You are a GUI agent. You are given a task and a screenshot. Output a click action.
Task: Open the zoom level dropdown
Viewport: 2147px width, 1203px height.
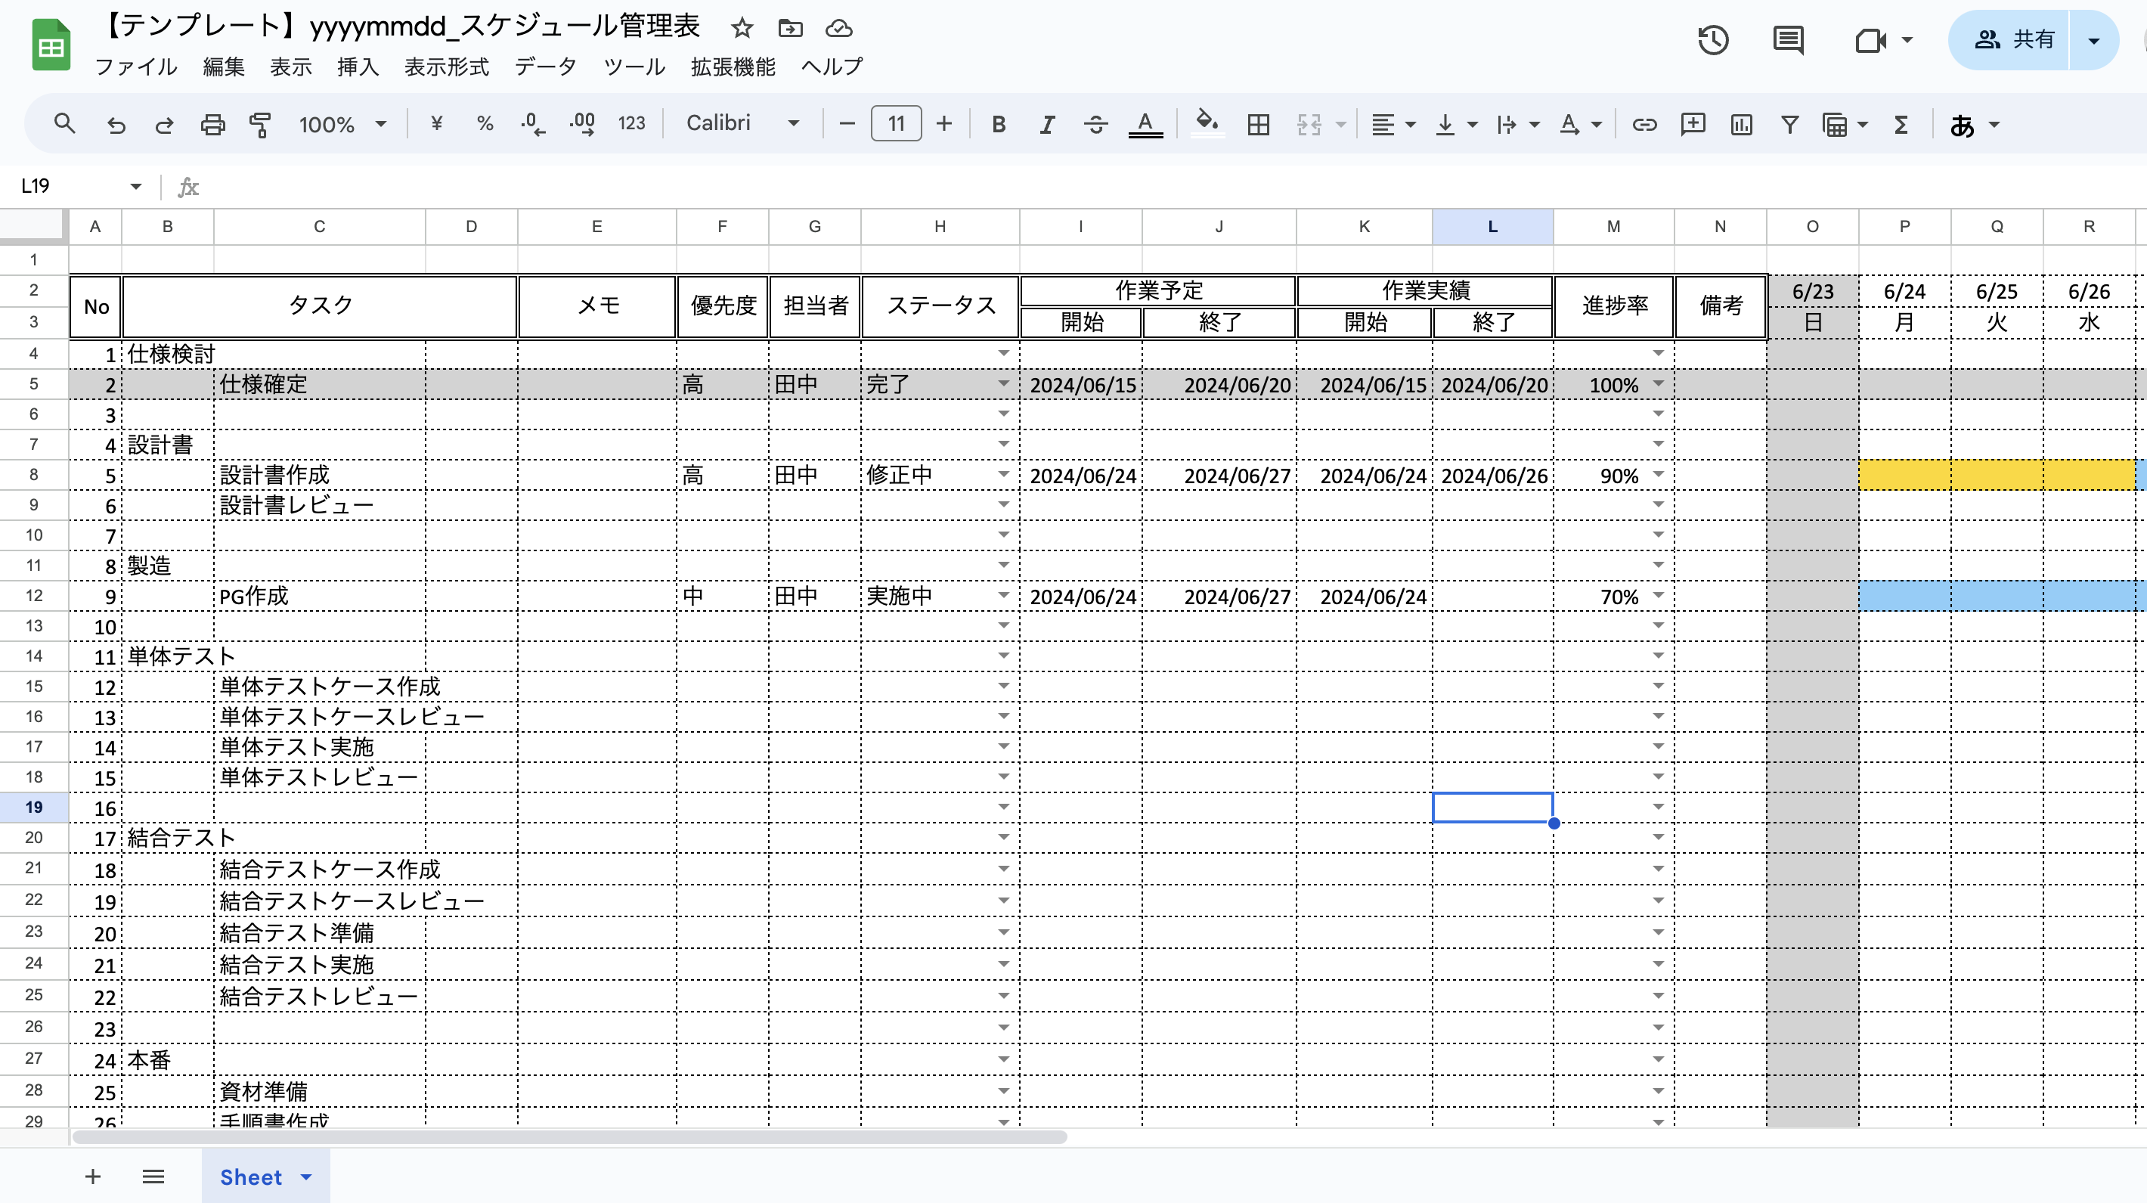[x=342, y=123]
